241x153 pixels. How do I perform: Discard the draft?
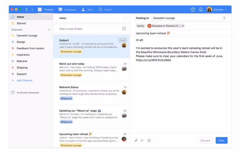[205, 141]
